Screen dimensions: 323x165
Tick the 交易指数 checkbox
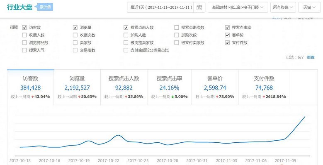point(75,50)
